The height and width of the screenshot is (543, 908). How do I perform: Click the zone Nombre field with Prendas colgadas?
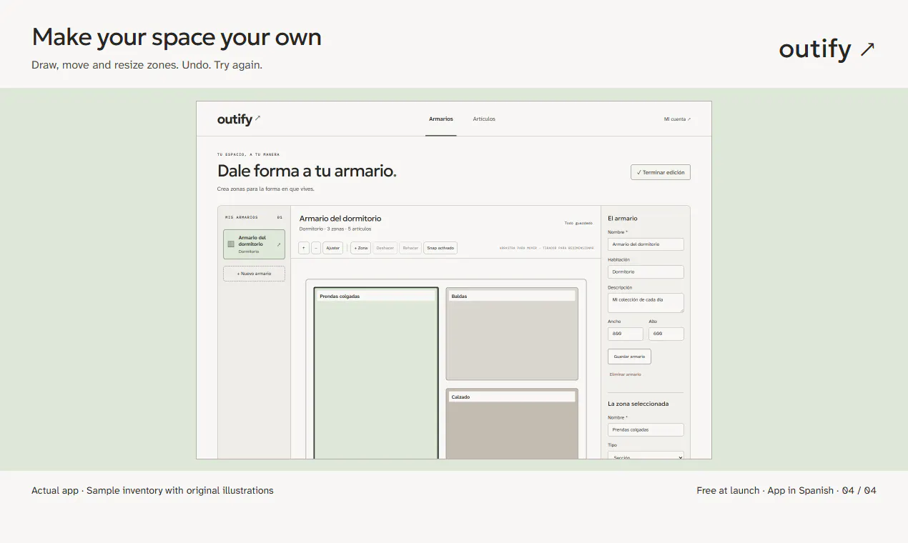point(646,430)
